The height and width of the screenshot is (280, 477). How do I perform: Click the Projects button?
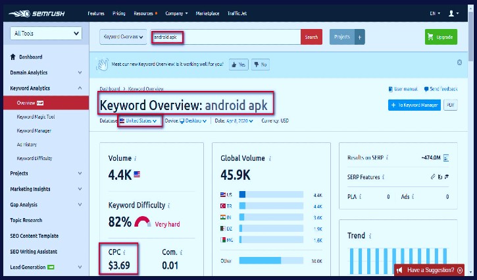tap(342, 37)
